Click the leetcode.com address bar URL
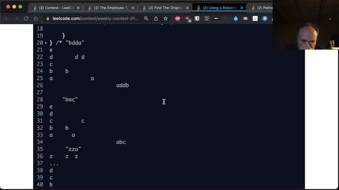Image resolution: width=339 pixels, height=190 pixels. 95,18
